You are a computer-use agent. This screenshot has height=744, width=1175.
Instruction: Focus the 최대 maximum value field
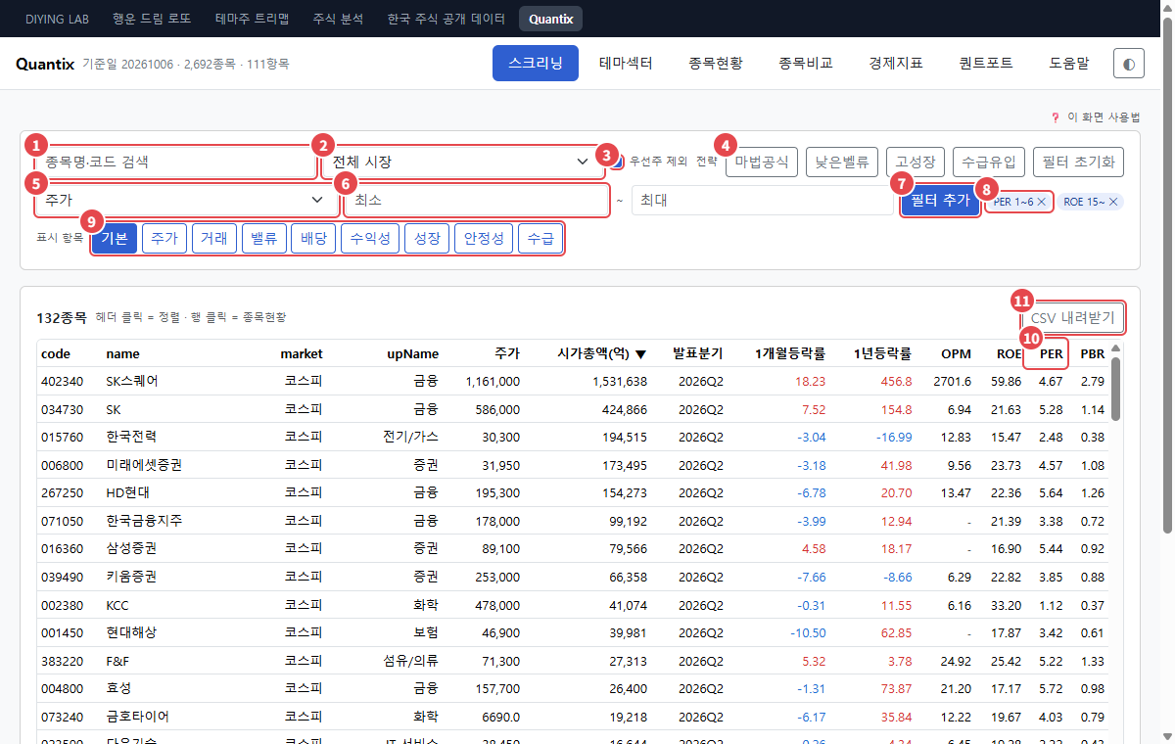(763, 200)
